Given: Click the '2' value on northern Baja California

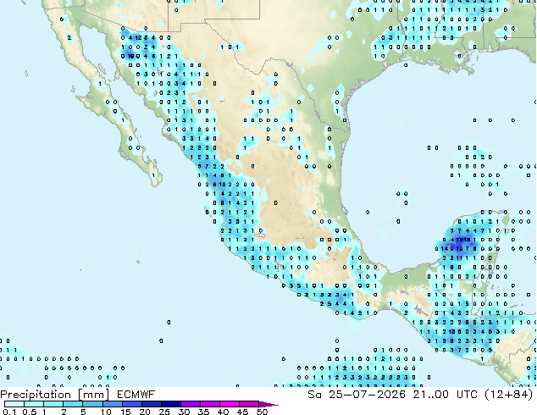Looking at the screenshot, I should coord(69,37).
